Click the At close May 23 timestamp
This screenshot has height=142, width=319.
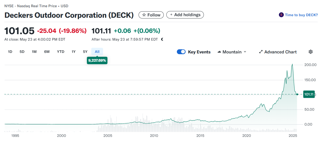point(35,40)
